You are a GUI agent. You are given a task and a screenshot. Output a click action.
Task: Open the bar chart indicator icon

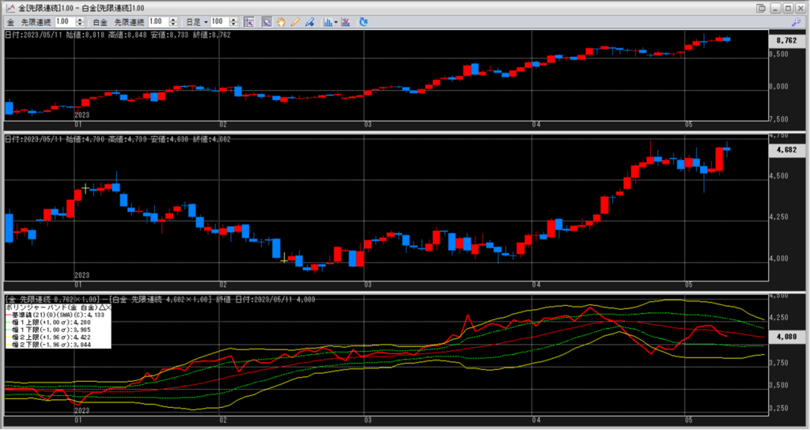pyautogui.click(x=327, y=21)
